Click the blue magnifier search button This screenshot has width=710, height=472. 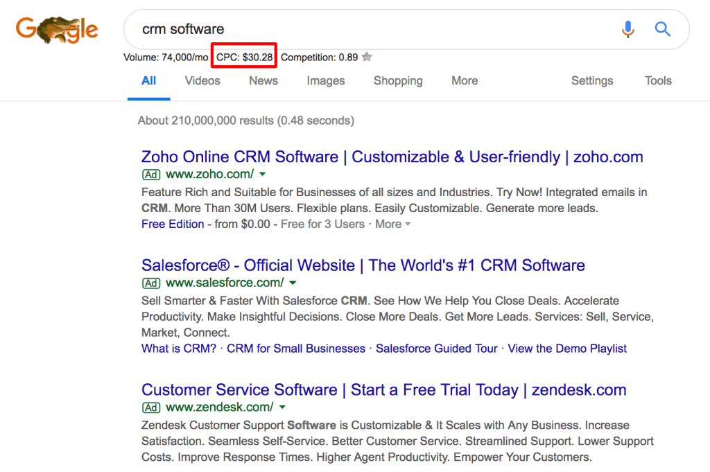coord(662,29)
